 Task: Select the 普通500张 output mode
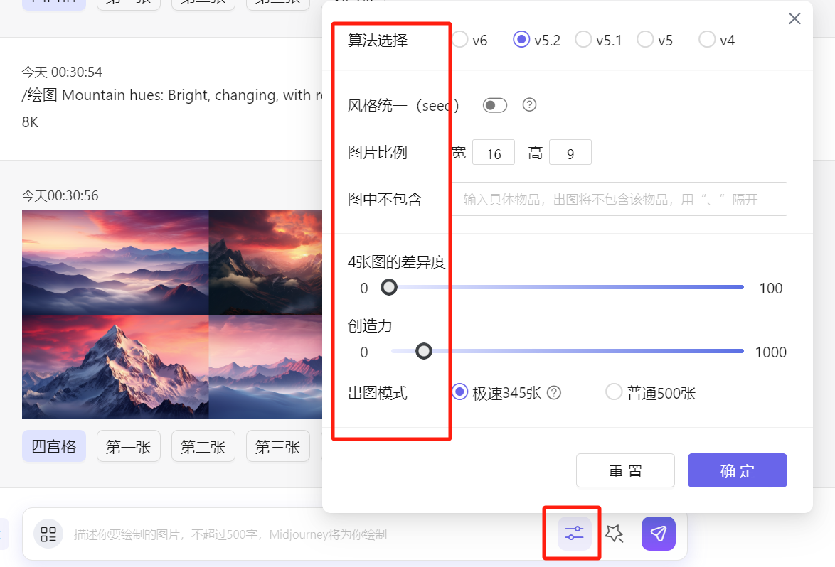click(x=614, y=391)
